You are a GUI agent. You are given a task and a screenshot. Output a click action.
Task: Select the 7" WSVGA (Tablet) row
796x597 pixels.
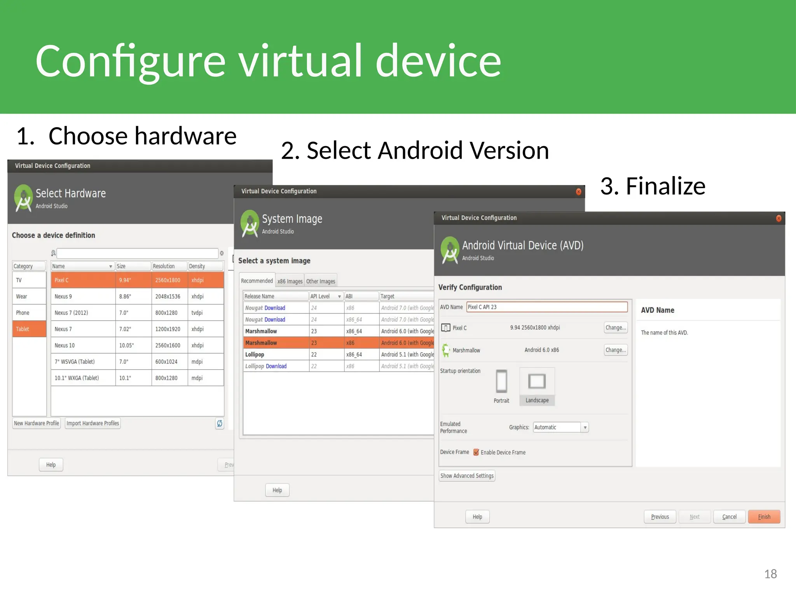point(137,361)
